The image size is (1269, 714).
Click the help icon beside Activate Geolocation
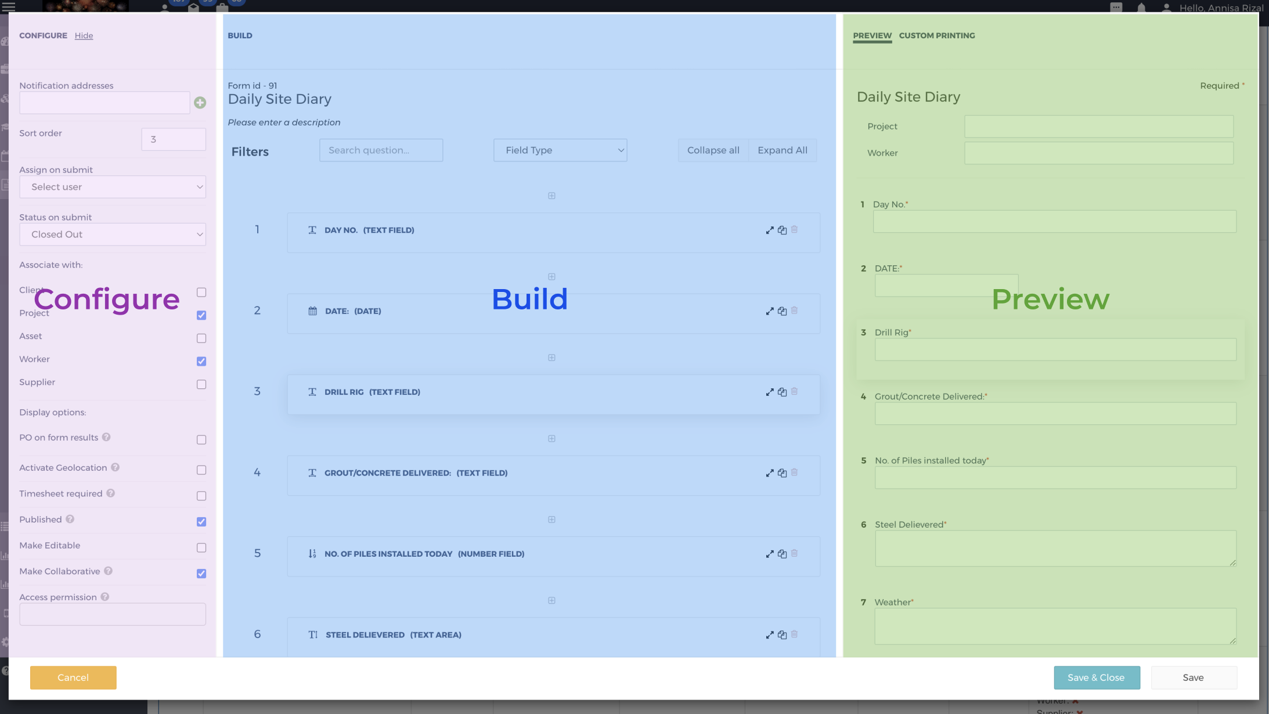point(116,467)
